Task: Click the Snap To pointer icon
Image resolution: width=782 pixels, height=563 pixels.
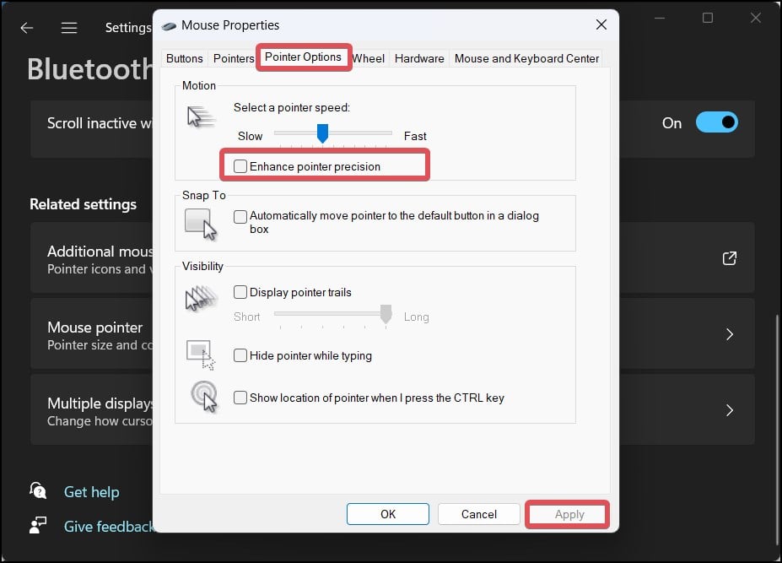Action: point(201,224)
